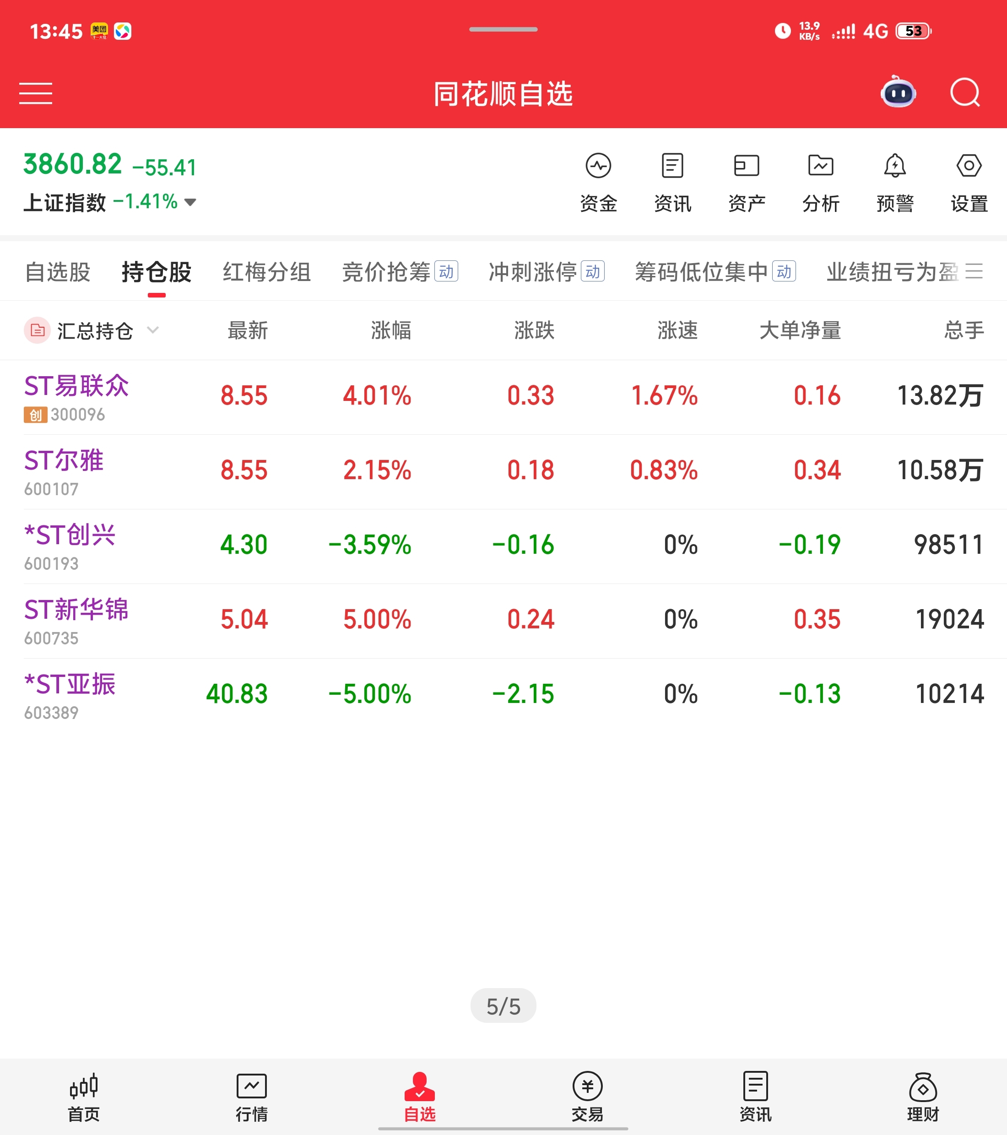Viewport: 1007px width, 1135px height.
Task: Sort by the 涨幅 column header
Action: pyautogui.click(x=390, y=330)
